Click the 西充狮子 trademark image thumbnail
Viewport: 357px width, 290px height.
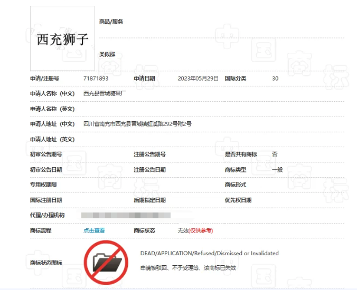click(62, 38)
